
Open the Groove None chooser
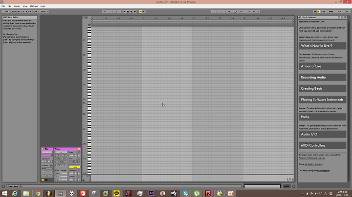47,169
